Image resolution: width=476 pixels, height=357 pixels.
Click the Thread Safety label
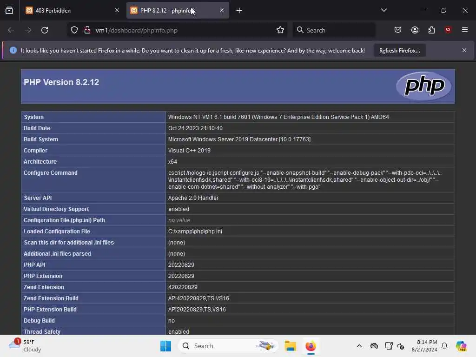42,331
